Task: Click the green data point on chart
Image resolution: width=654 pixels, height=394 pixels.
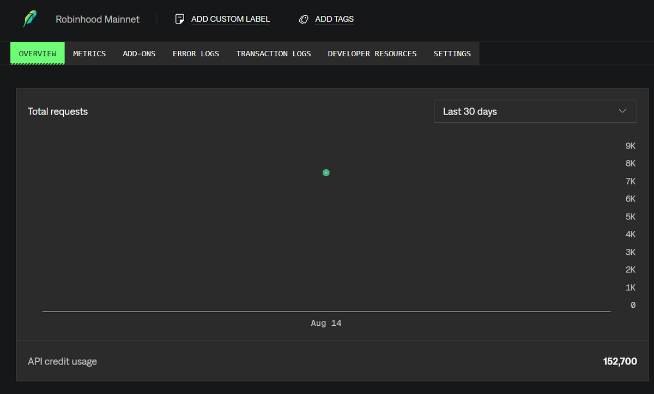Action: point(326,172)
